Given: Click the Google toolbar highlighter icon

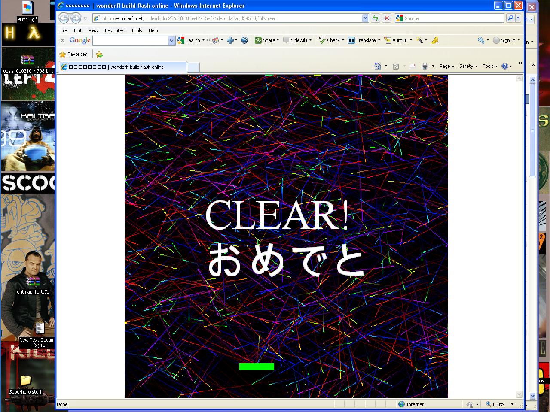Looking at the screenshot, I should [434, 40].
